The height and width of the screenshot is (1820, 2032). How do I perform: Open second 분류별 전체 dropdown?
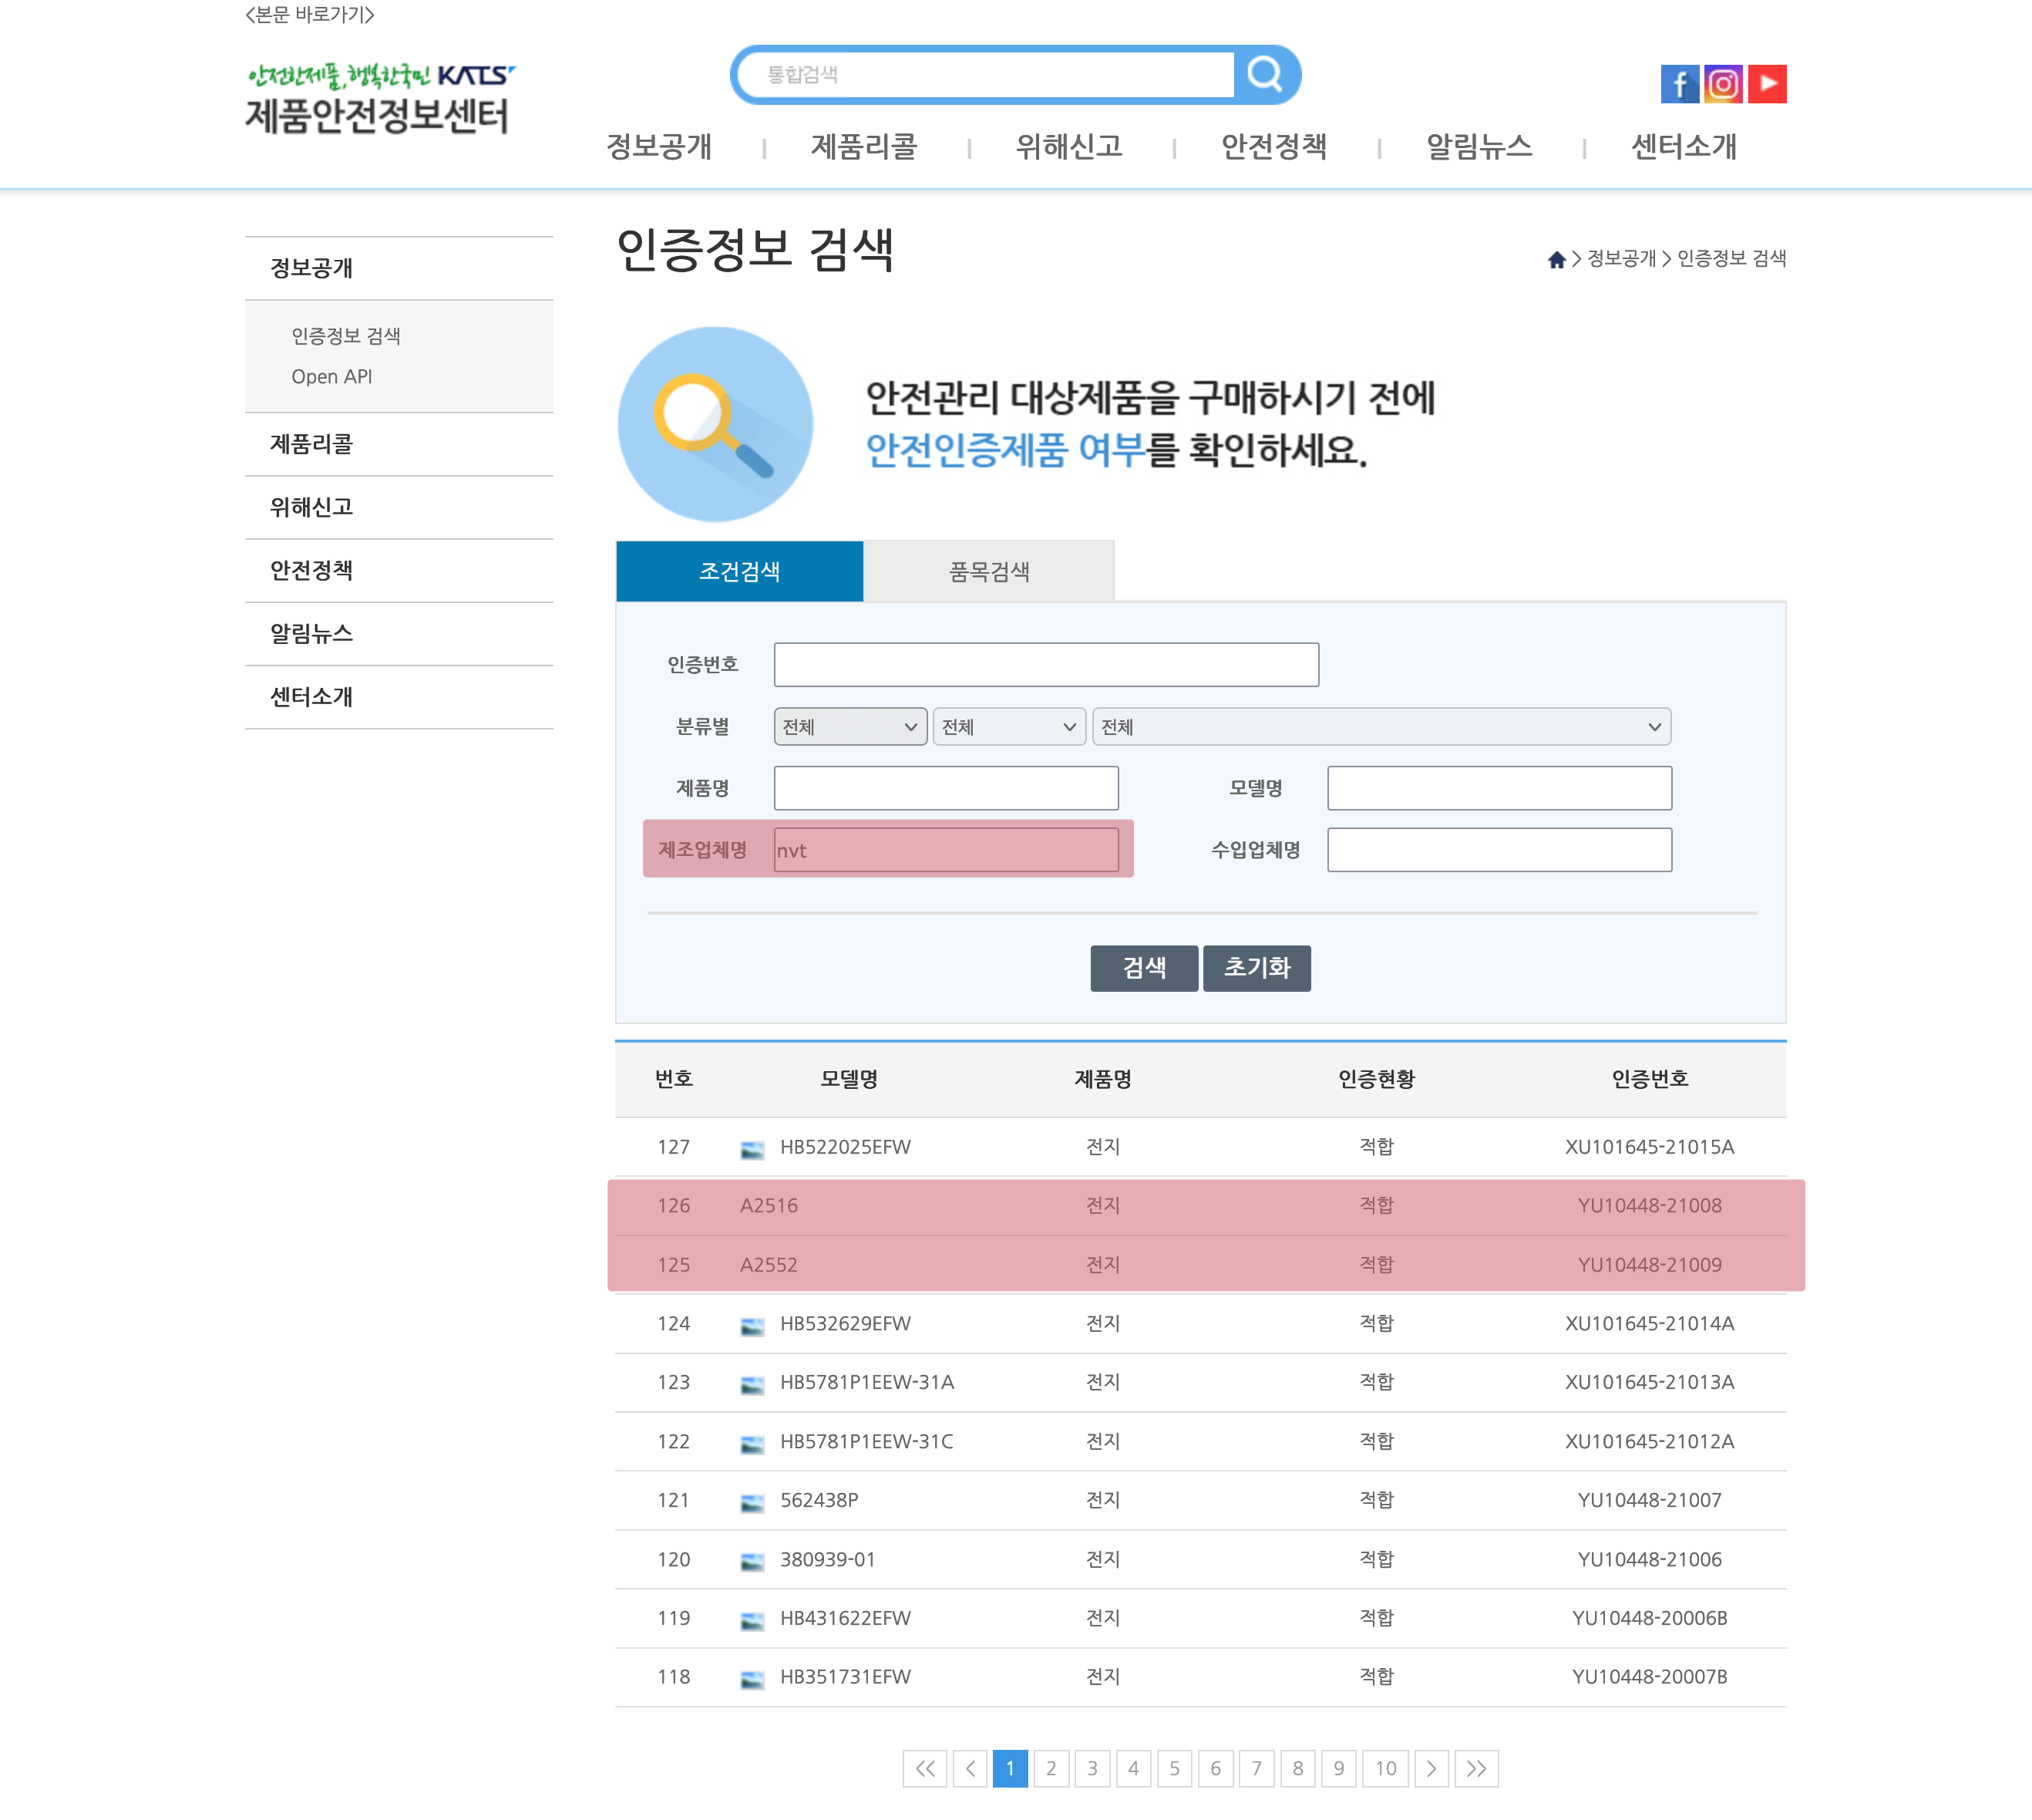(1008, 727)
